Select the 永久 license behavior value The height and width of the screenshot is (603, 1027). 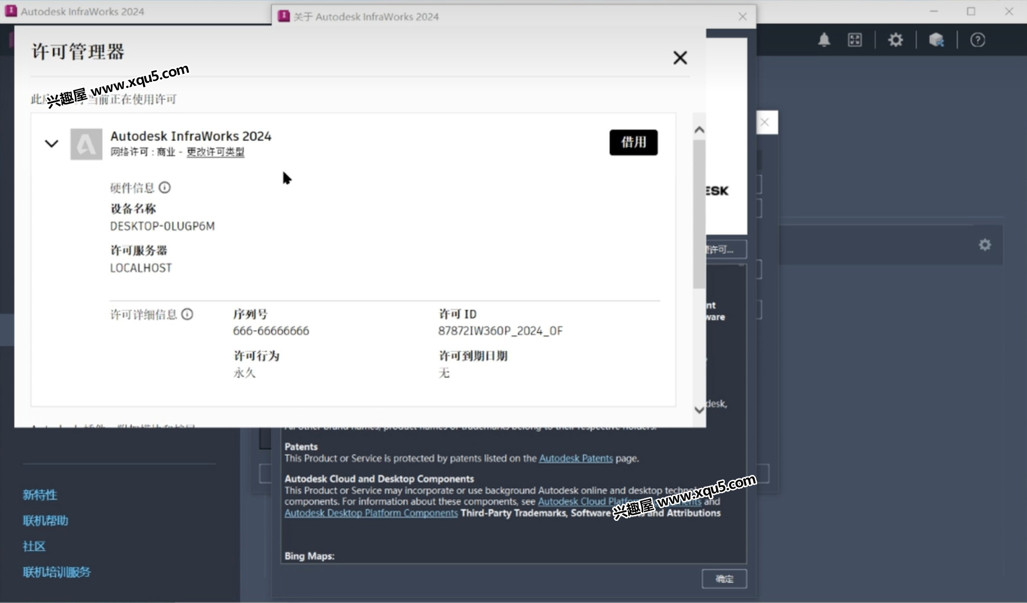coord(244,373)
